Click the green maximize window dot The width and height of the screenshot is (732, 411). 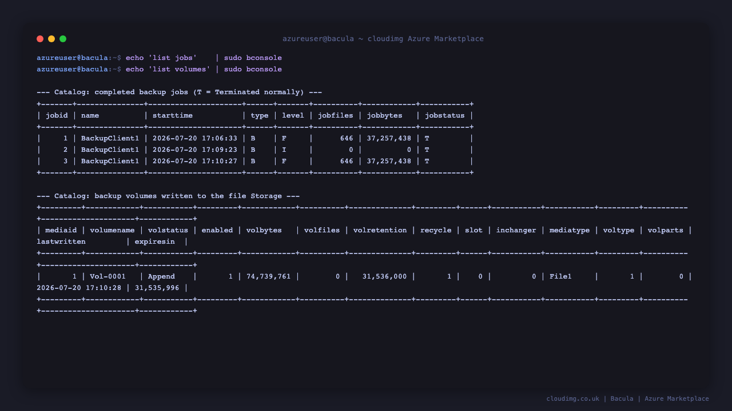[63, 39]
